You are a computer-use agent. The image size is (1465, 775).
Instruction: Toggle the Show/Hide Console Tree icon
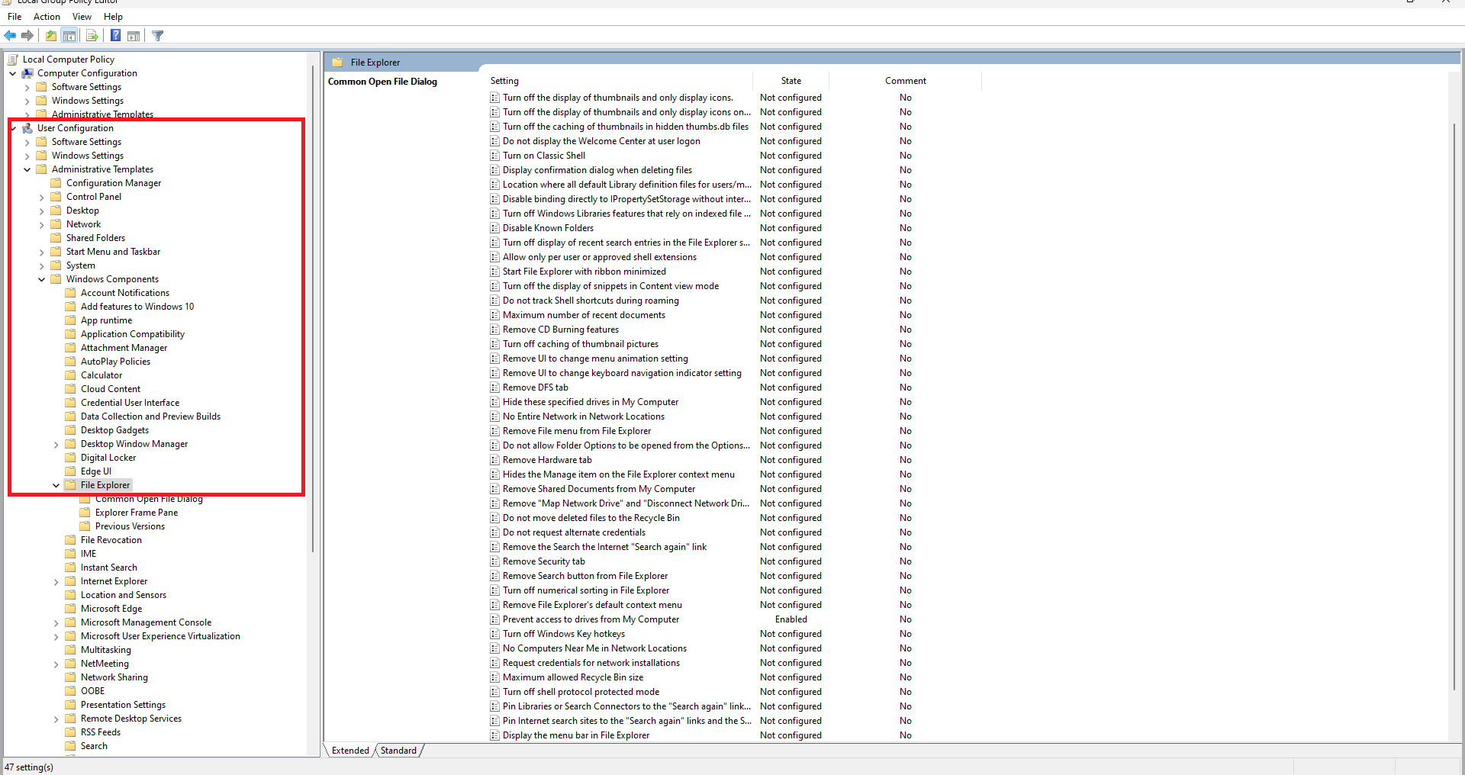(69, 35)
